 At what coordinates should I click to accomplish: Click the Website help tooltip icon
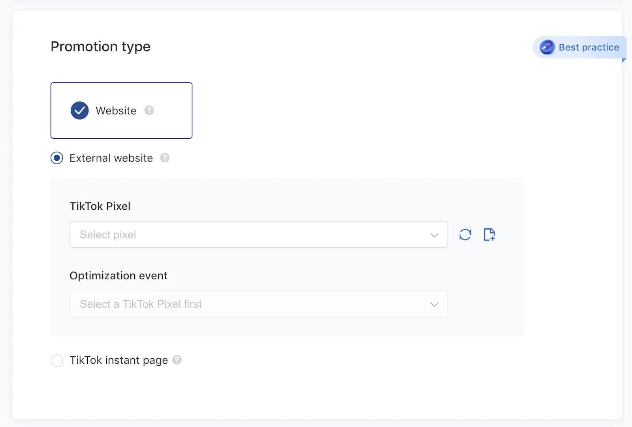click(x=149, y=111)
